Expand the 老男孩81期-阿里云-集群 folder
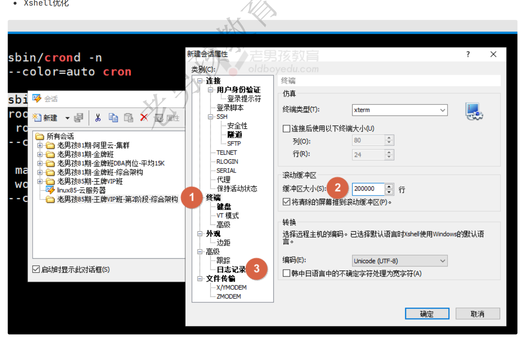 coord(40,145)
